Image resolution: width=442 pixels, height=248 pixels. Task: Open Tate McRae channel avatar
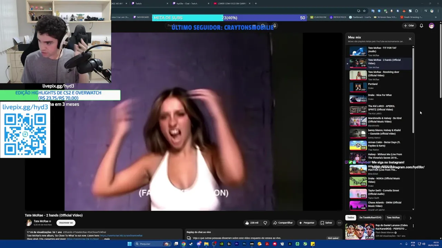(x=29, y=223)
